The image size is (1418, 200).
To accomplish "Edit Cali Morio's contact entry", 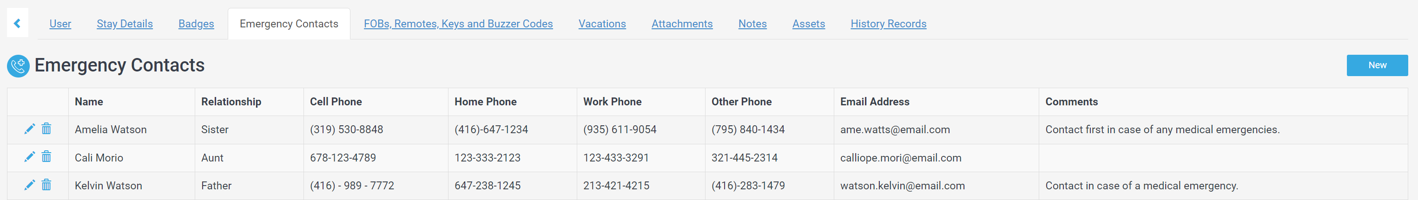I will coord(30,157).
